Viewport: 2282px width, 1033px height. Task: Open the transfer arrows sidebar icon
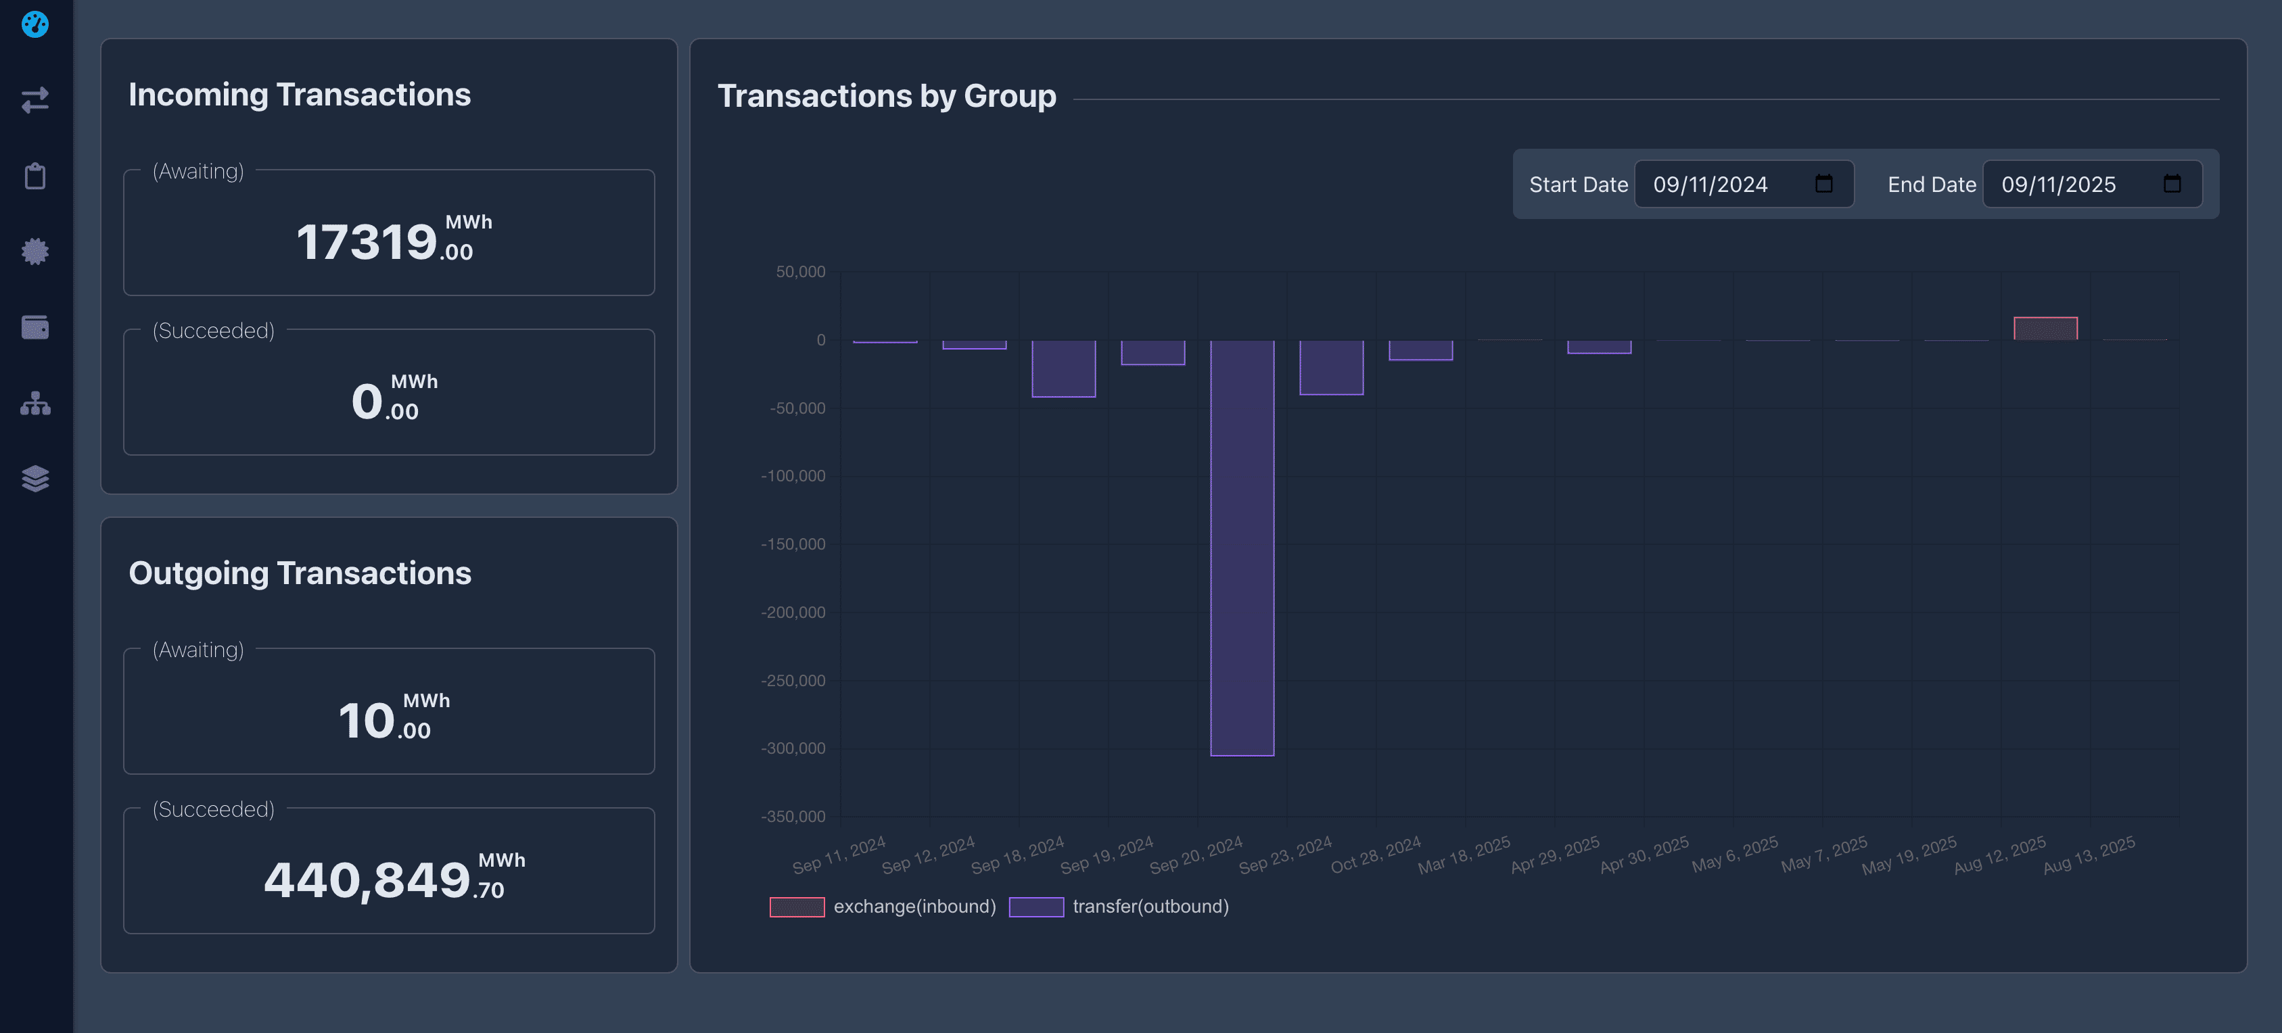(x=34, y=100)
